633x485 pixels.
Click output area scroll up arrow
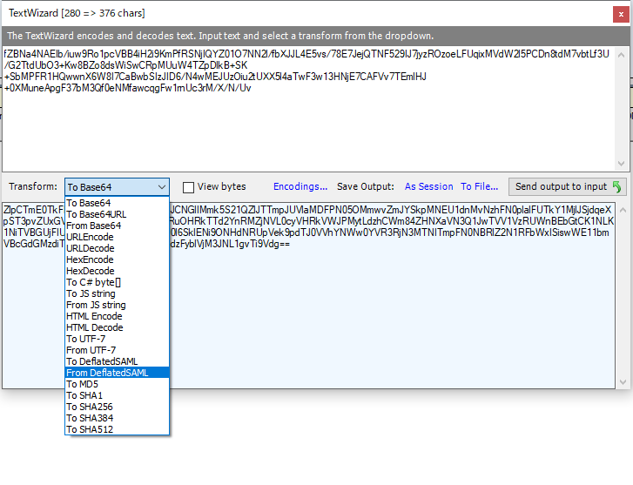pos(623,210)
